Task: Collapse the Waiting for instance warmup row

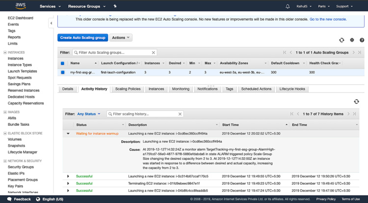Action: [68, 134]
